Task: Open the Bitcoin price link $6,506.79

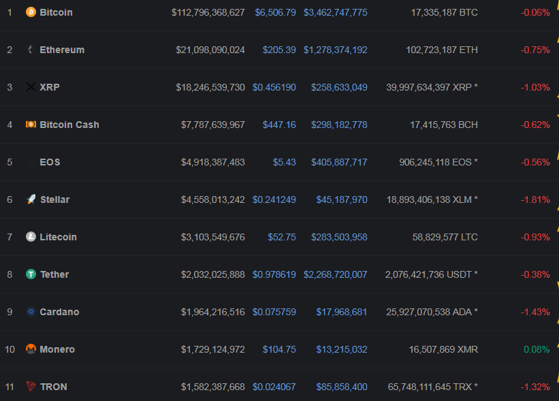Action: click(x=275, y=12)
